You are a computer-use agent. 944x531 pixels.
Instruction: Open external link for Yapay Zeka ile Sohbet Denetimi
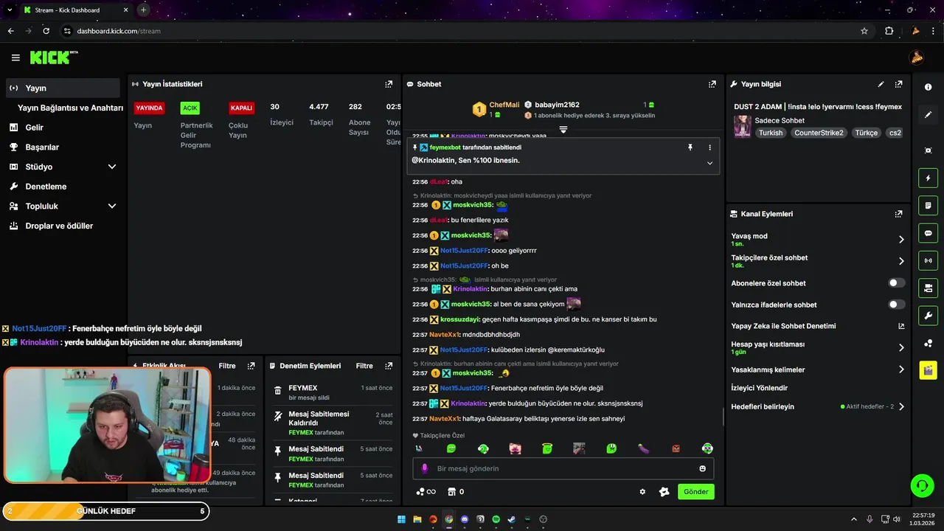(x=900, y=326)
